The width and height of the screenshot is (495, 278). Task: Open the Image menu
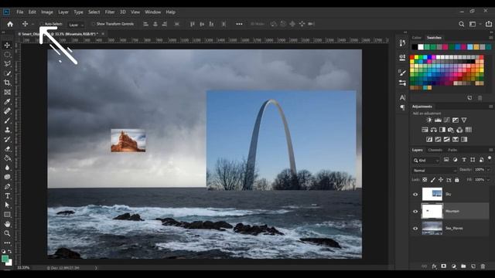pos(47,12)
